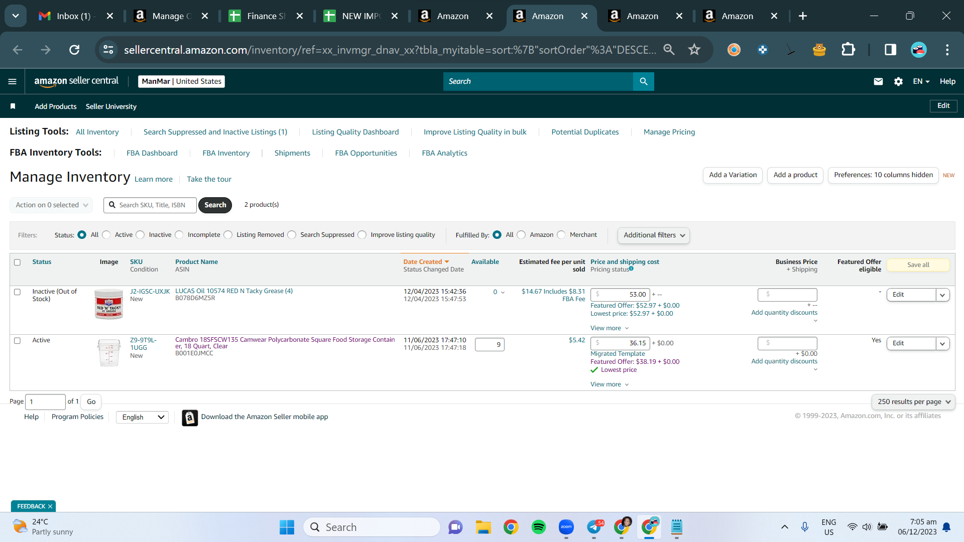This screenshot has height=542, width=964.
Task: Click the Amazon Seller Central logo
Action: (76, 81)
